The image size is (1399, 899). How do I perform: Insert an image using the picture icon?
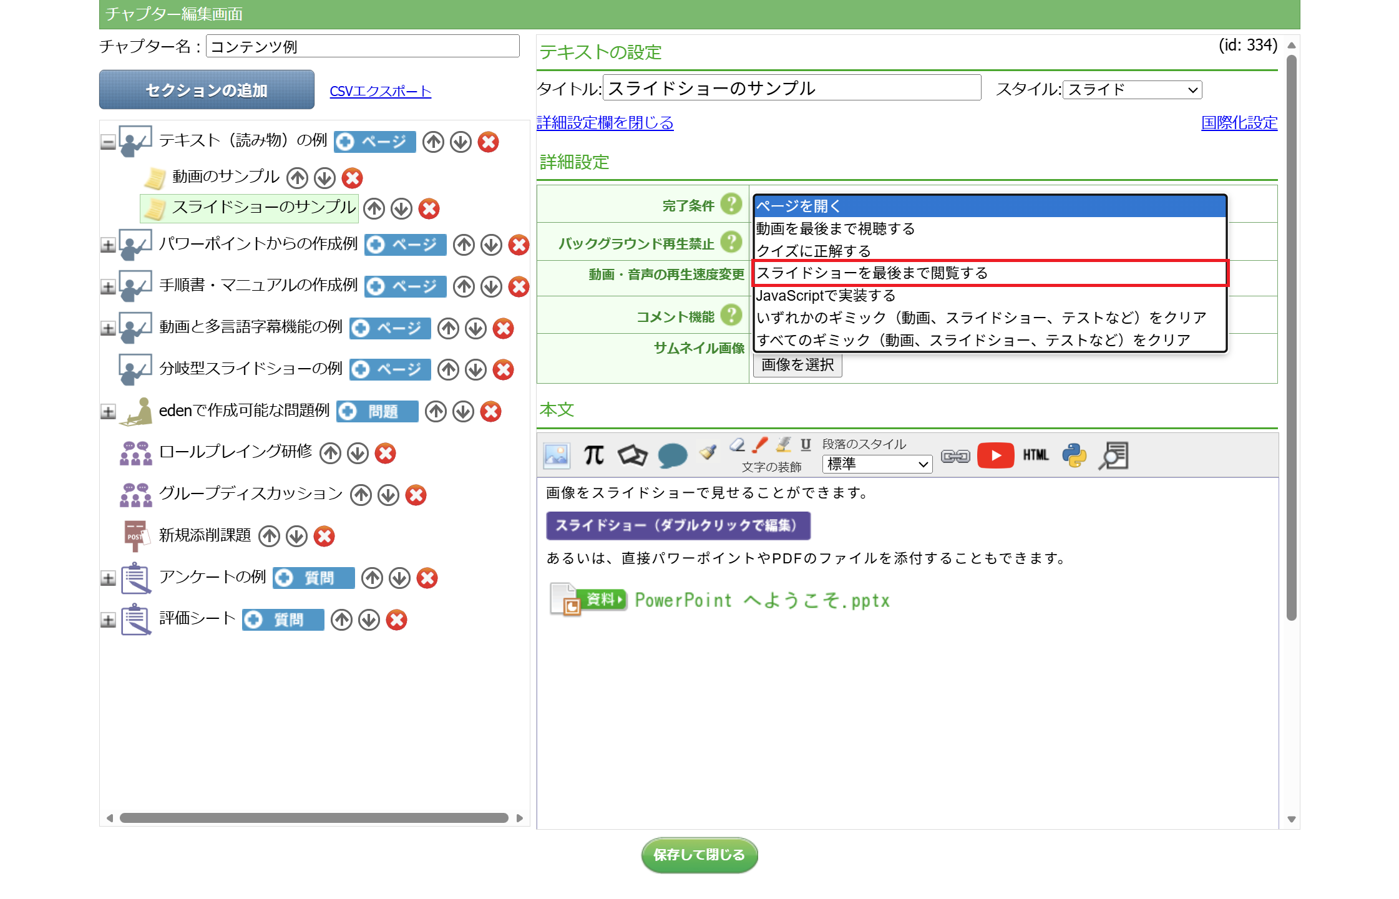click(x=556, y=455)
